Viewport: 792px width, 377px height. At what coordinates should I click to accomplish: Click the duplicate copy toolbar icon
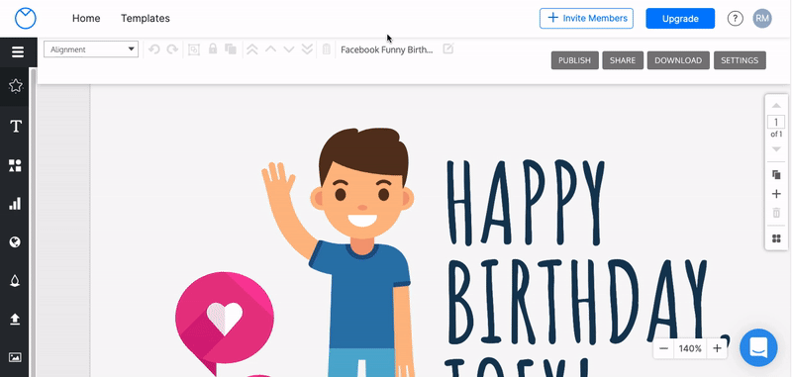point(231,49)
